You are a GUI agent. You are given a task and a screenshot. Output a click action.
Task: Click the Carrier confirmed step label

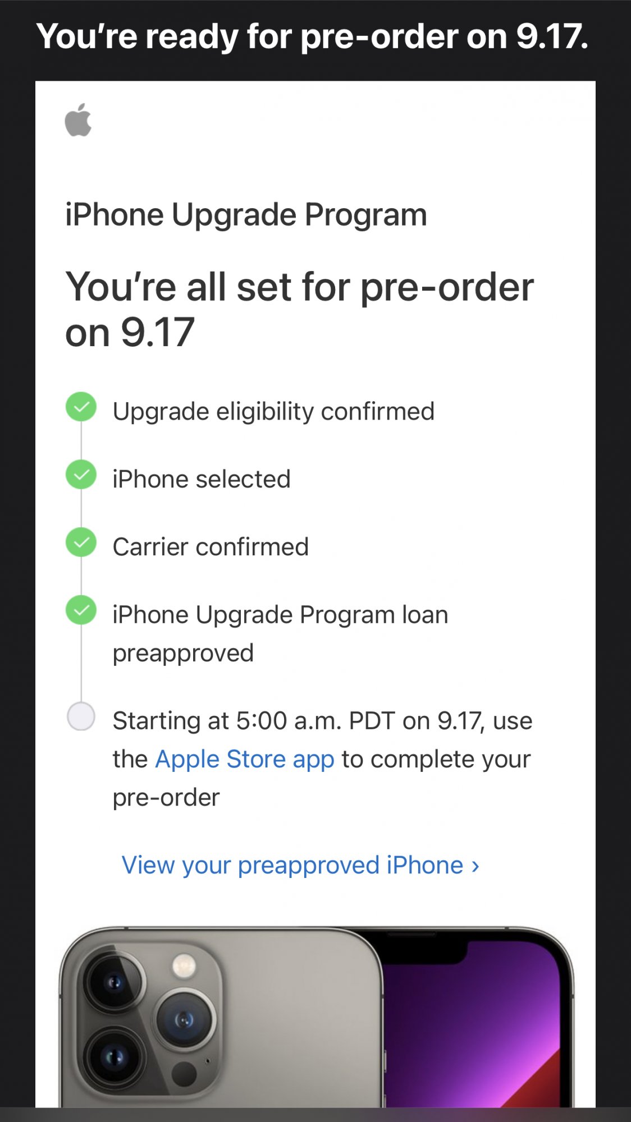pyautogui.click(x=211, y=547)
